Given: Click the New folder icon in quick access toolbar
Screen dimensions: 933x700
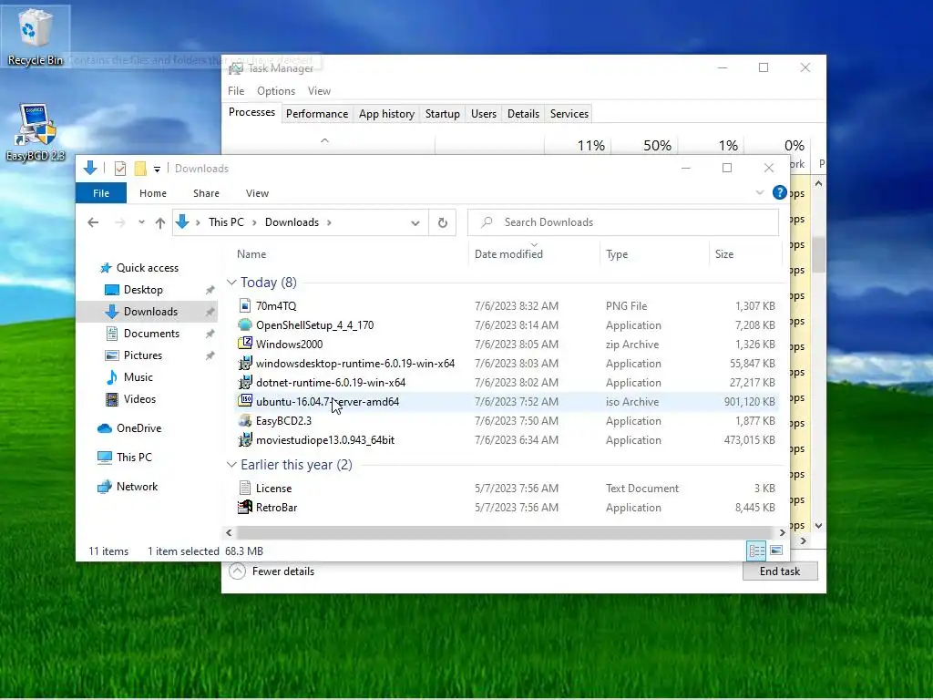Looking at the screenshot, I should 139,169.
